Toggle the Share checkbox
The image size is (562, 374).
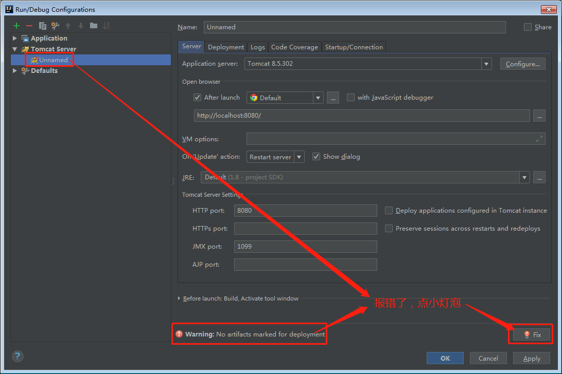(528, 27)
